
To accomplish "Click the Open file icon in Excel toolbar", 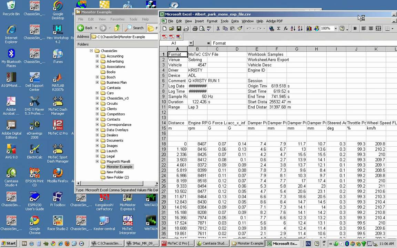I will coord(171,29).
